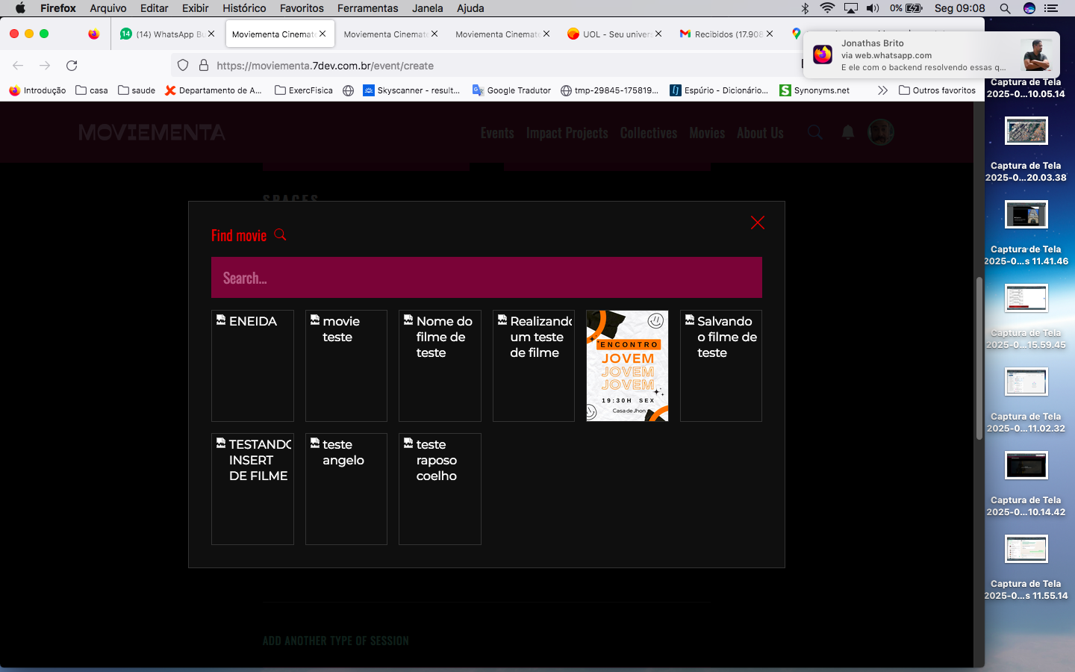Viewport: 1075px width, 672px height.
Task: Select 'Salvando o filme de teste' movie
Action: coord(720,365)
